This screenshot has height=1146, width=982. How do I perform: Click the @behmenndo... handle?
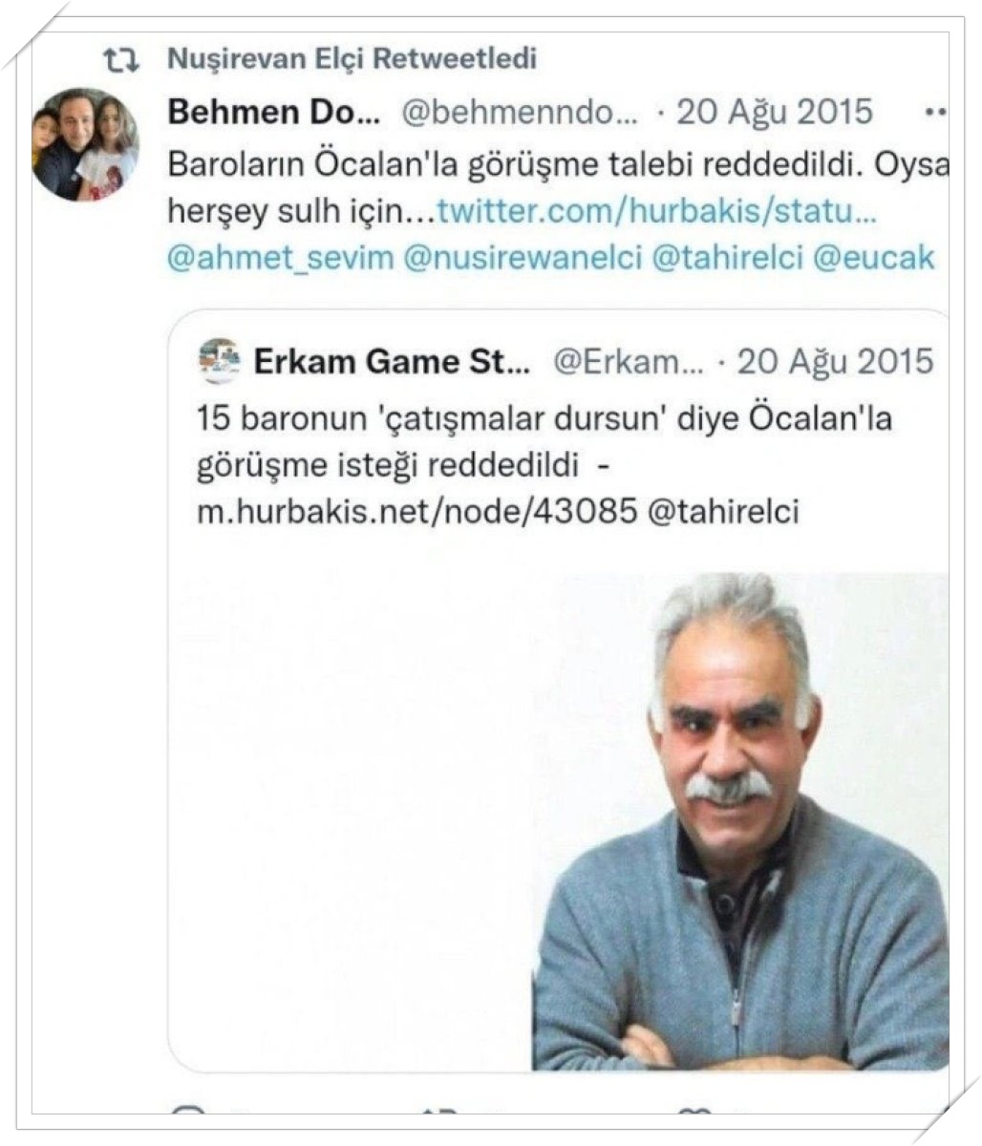(x=520, y=113)
